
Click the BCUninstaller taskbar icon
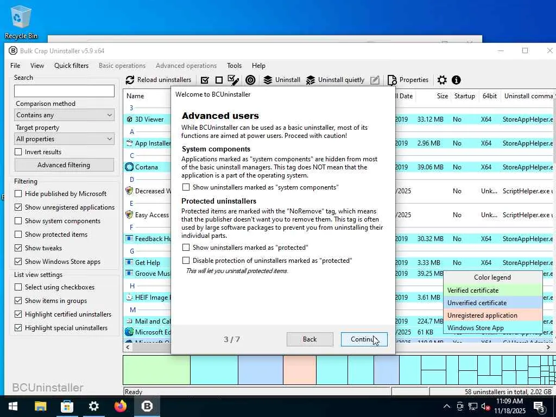pyautogui.click(x=147, y=406)
